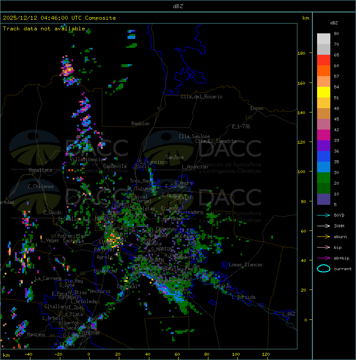Image resolution: width=356 pixels, height=360 pixels.
Task: Select the slate purple 5-10 dBZ swatch
Action: pos(323,199)
